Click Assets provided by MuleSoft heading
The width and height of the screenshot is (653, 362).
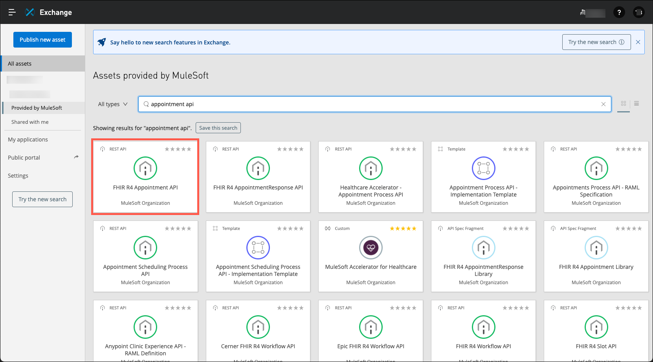pyautogui.click(x=151, y=75)
